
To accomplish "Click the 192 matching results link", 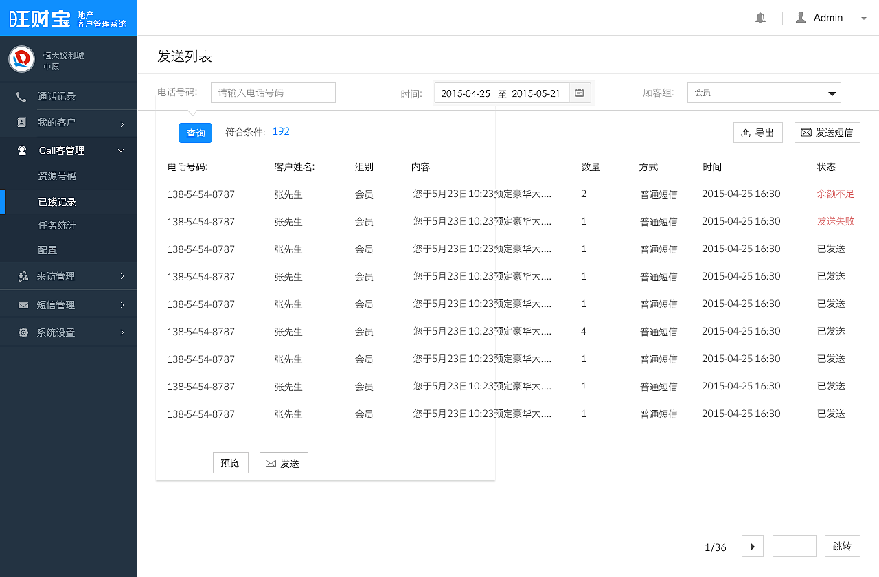I will pyautogui.click(x=281, y=131).
